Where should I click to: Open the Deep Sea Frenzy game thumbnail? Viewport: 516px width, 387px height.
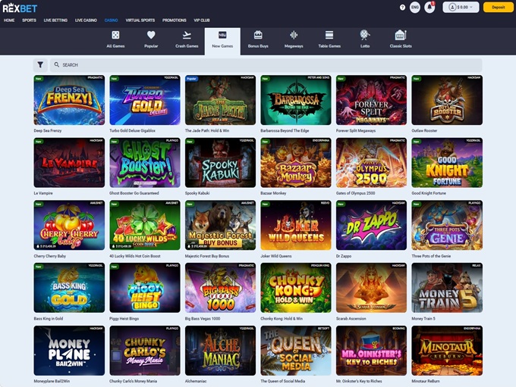point(69,100)
